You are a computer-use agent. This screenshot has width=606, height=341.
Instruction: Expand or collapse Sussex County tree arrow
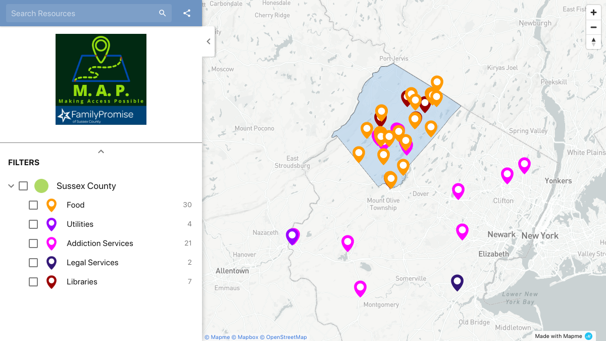coord(11,186)
